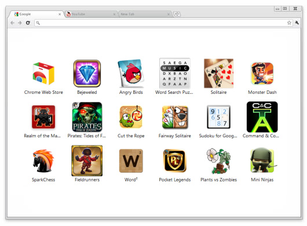Screen dimensions: 307x226
Task: Launch the SparkChess horse icon
Action: (x=43, y=161)
